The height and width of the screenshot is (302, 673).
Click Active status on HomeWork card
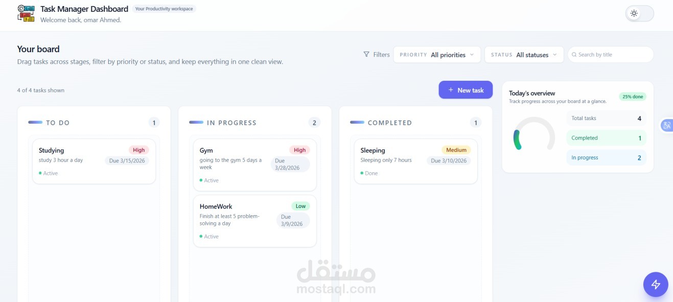[210, 237]
